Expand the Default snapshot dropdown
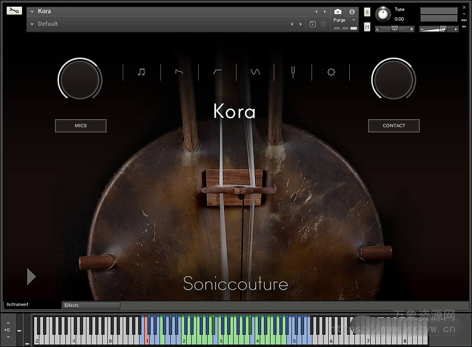 point(31,24)
